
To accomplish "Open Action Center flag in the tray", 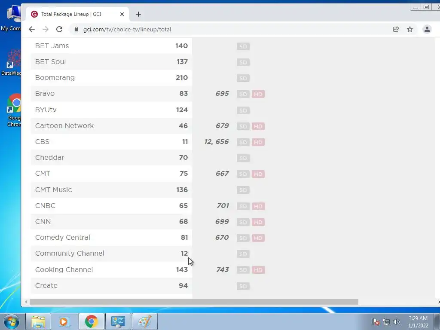I will tap(376, 322).
